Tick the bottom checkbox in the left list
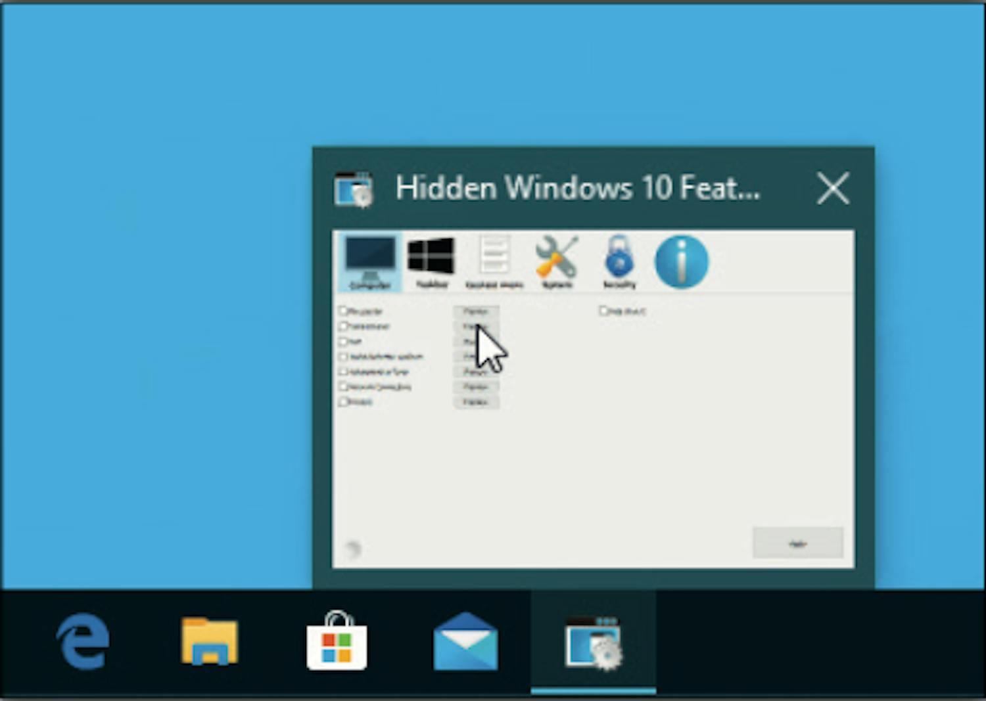This screenshot has width=986, height=701. point(343,401)
